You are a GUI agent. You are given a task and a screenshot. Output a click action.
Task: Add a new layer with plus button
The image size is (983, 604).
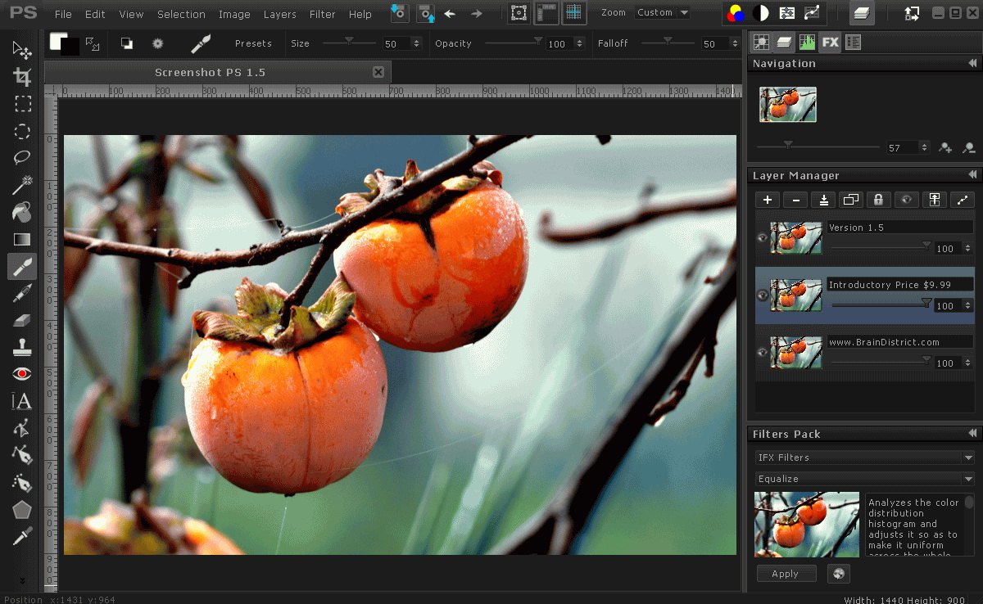click(x=768, y=200)
